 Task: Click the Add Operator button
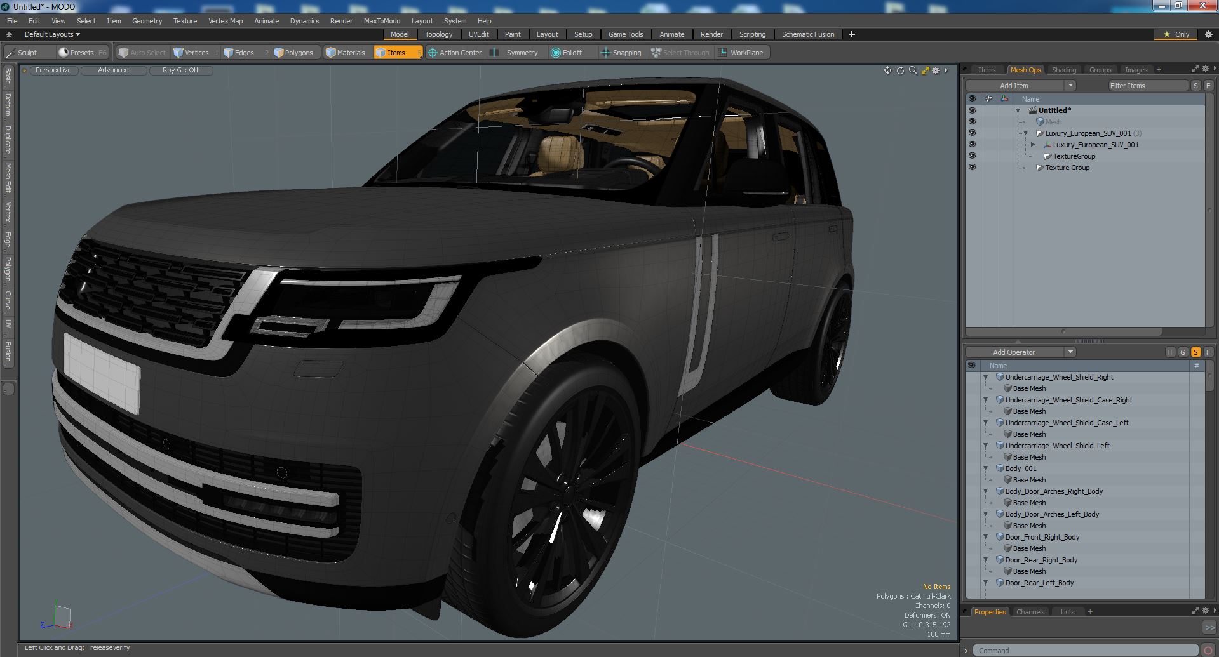point(1014,352)
